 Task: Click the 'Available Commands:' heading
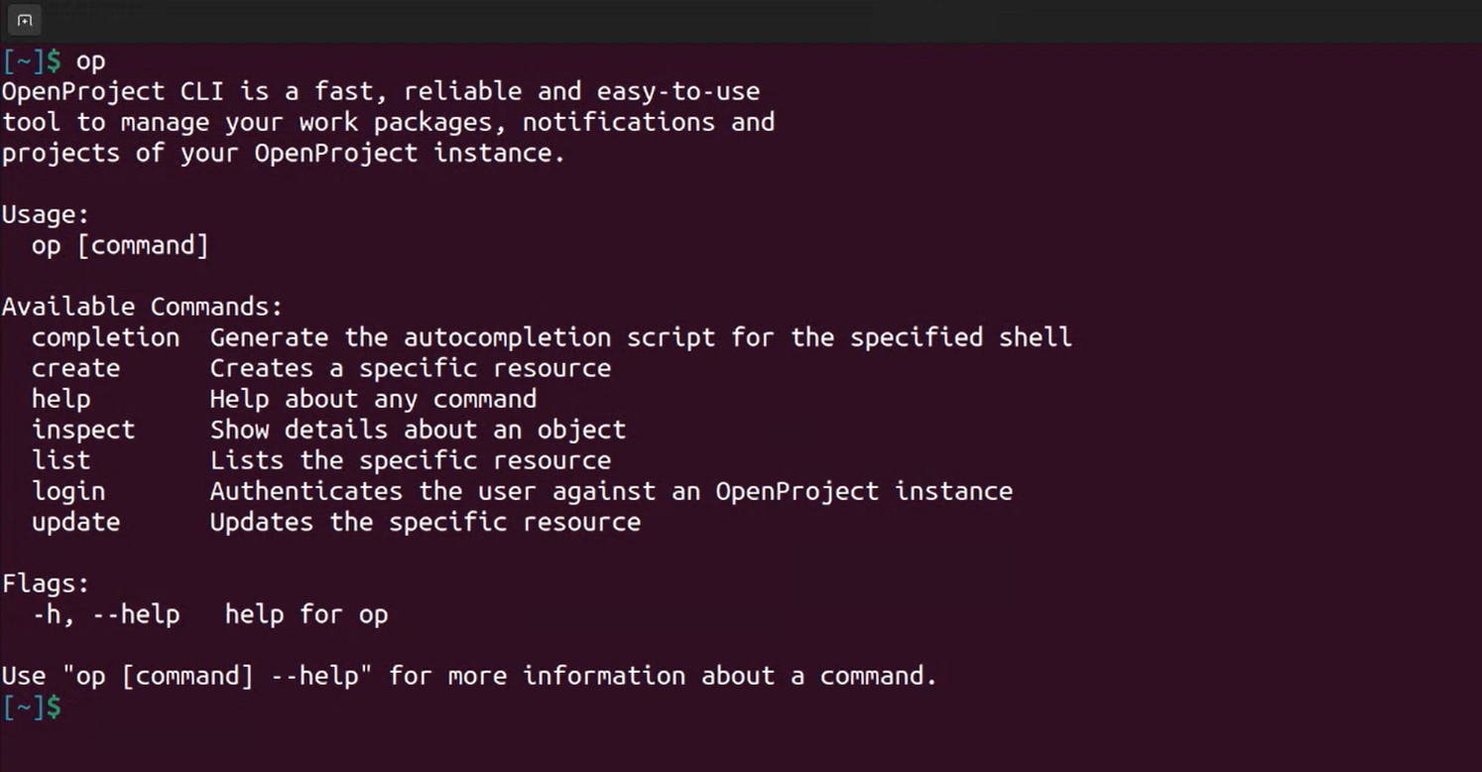click(x=142, y=307)
